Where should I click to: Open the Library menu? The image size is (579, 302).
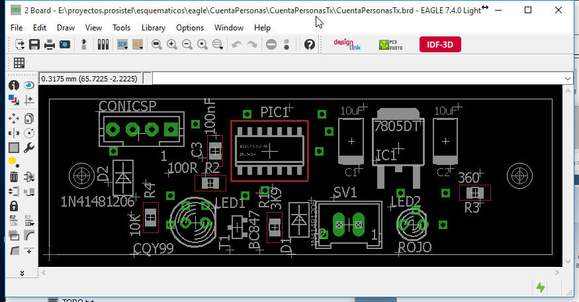[x=154, y=28]
